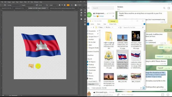Image resolution: width=172 pixels, height=97 pixels.
Task: Open the orange text color swatch
Action: [68, 5]
